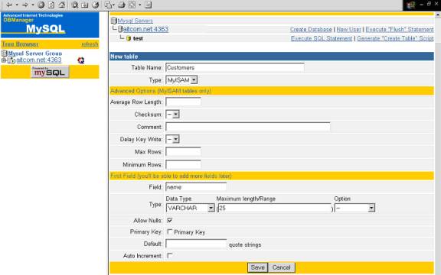Open the Forward button history dropdown arrow

coord(32,5)
